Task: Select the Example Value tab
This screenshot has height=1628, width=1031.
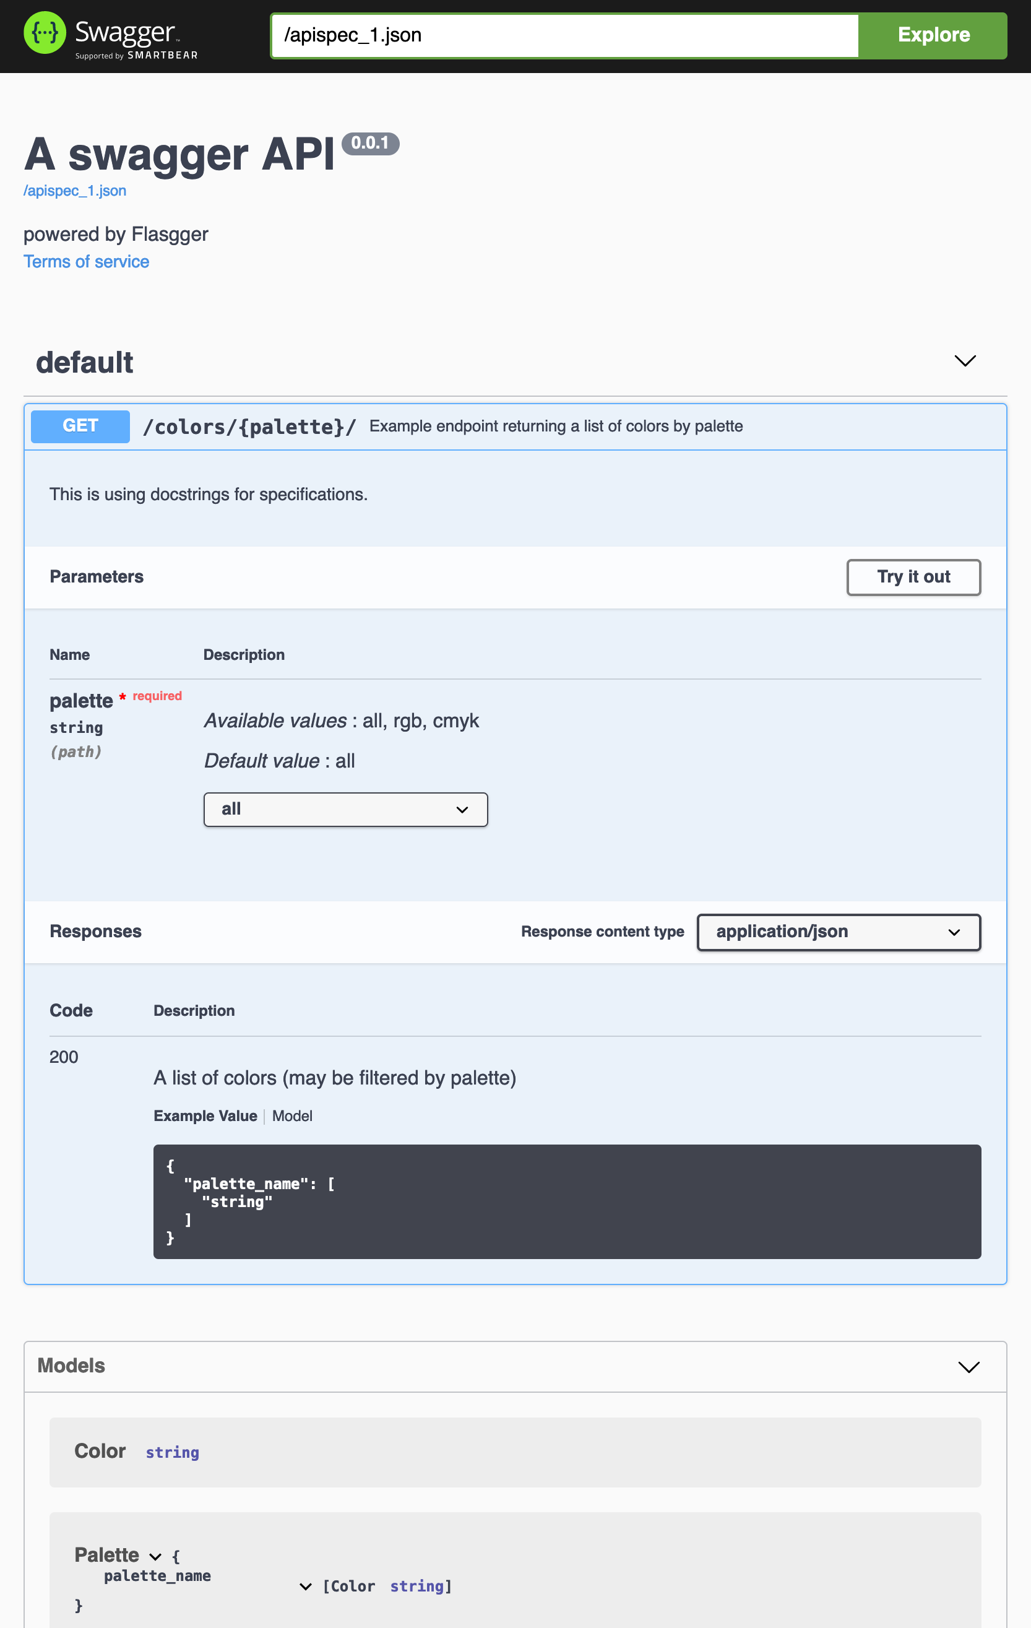Action: pos(205,1115)
